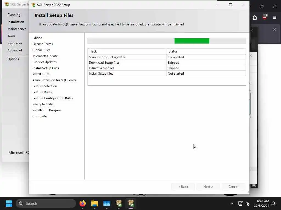Click the Installation Progress step

coord(47,110)
